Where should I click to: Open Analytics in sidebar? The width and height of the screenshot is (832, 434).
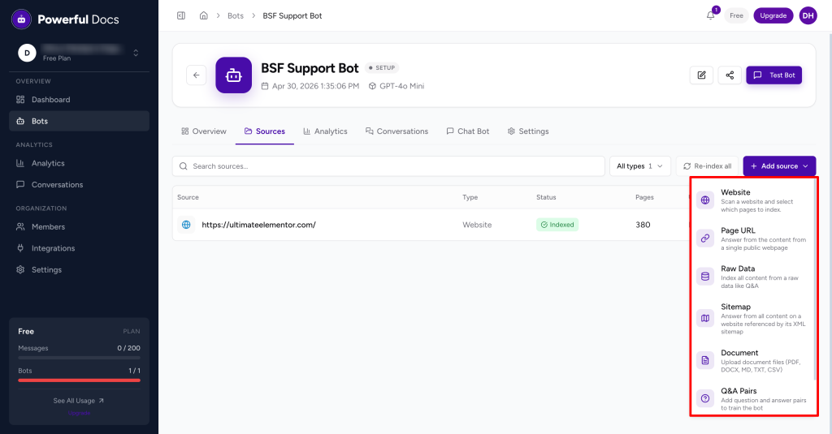coord(79,163)
